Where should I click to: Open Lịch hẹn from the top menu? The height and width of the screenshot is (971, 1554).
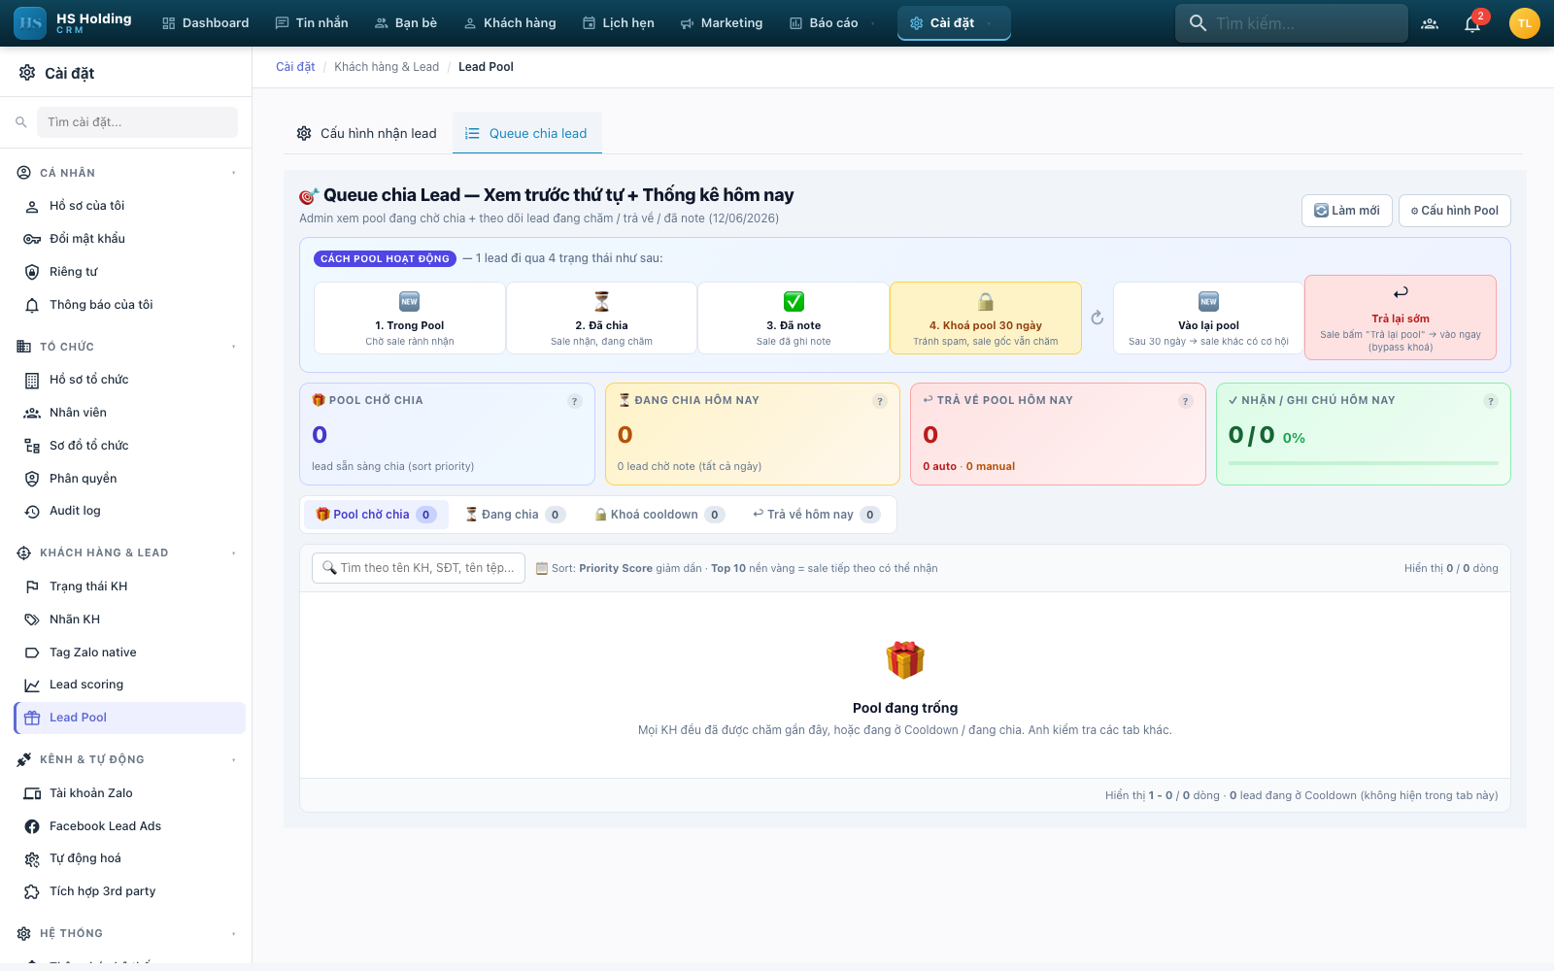coord(618,23)
